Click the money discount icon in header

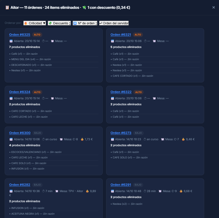[84, 8]
